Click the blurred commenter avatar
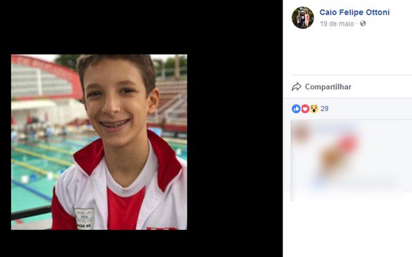The image size is (412, 257). click(x=302, y=133)
